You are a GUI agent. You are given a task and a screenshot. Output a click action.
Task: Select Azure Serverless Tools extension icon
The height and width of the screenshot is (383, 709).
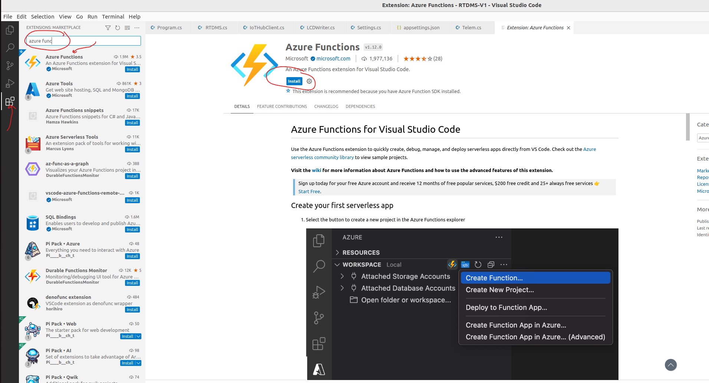click(x=33, y=143)
